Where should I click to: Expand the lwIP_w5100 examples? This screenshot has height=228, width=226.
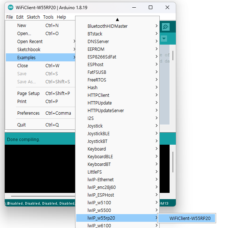(x=118, y=202)
